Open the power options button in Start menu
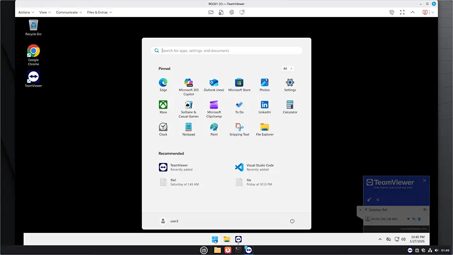Viewport: 453px width, 255px height. click(292, 221)
